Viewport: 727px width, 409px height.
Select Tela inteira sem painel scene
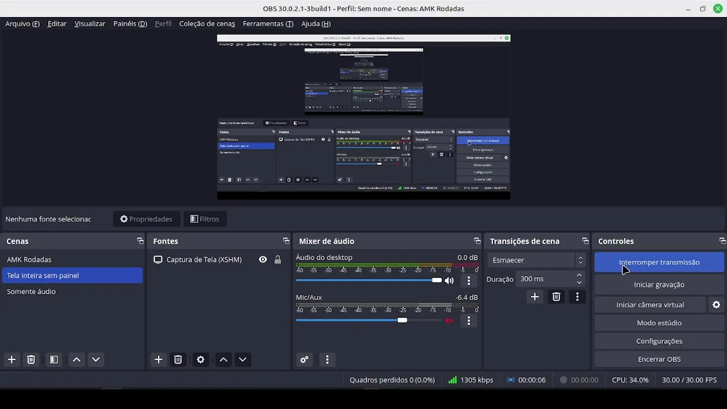point(72,276)
